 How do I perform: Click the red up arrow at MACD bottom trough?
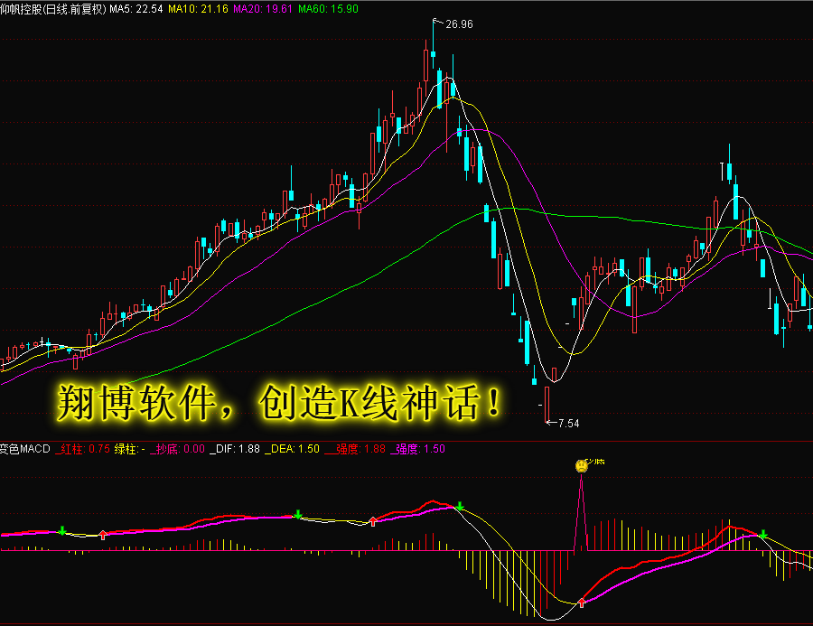click(582, 603)
